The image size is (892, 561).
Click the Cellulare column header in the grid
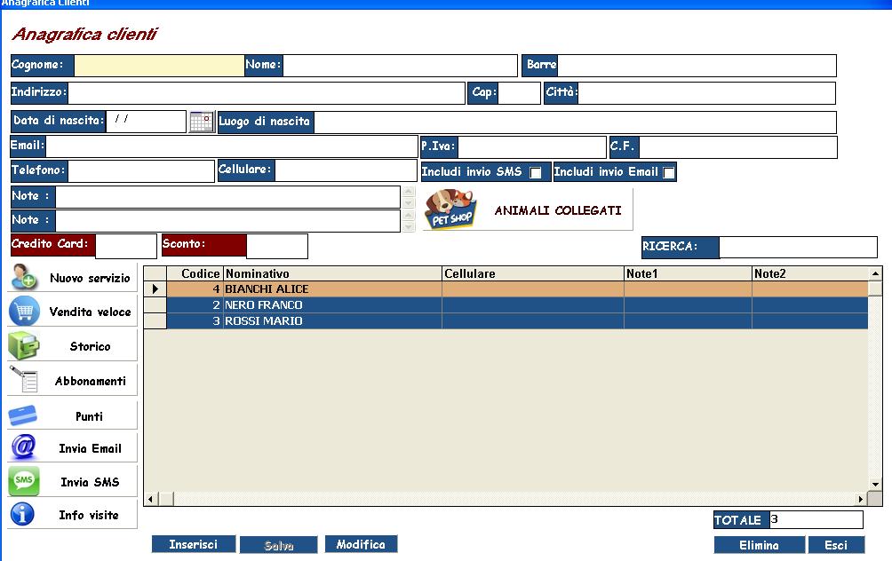[x=532, y=273]
